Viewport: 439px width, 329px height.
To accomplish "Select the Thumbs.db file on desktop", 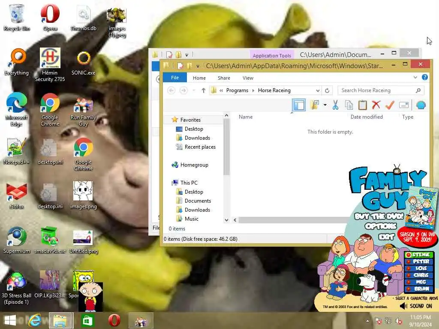I will 84,17.
